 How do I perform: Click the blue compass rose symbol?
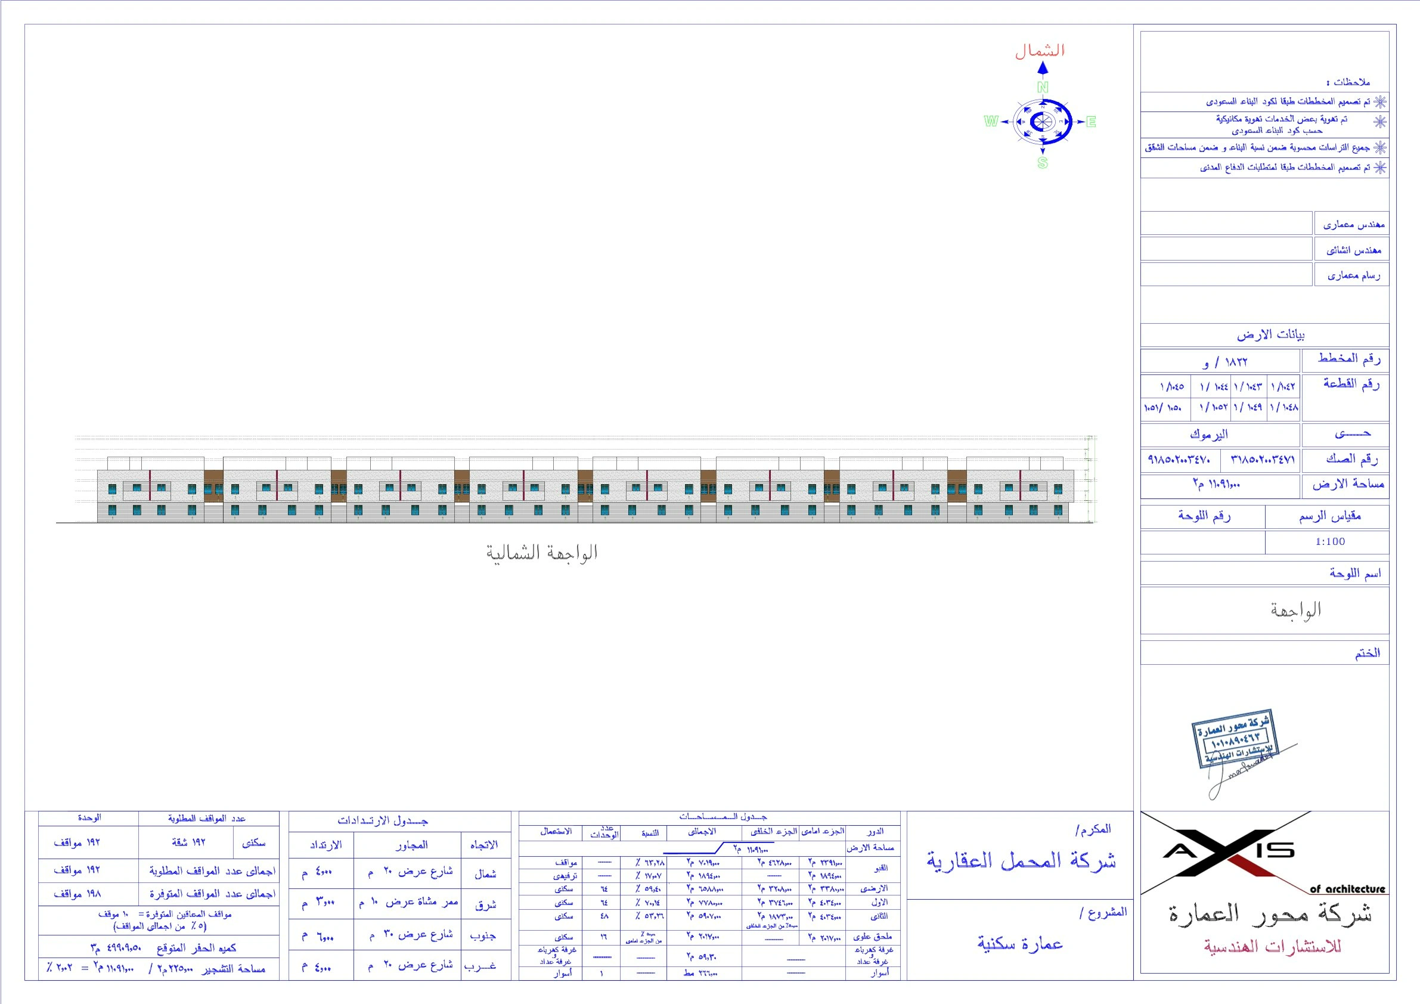pyautogui.click(x=1043, y=122)
